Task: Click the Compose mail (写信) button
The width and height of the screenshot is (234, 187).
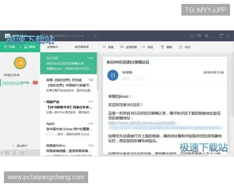Action: tap(9, 47)
